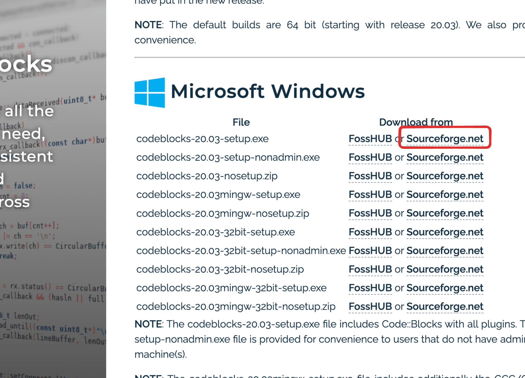
Task: Click the Microsoft Windows logo icon
Action: tap(150, 92)
